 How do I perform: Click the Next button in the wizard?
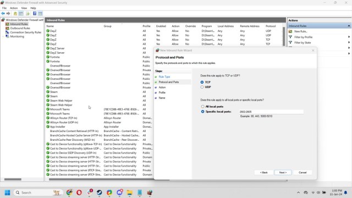click(283, 172)
